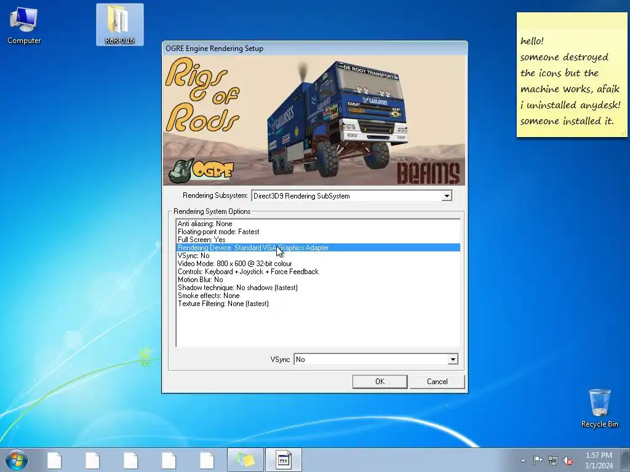
Task: Click the muted volume tray icon
Action: (568, 460)
